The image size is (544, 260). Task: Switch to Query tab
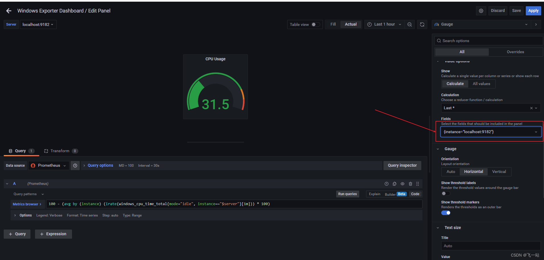click(21, 151)
